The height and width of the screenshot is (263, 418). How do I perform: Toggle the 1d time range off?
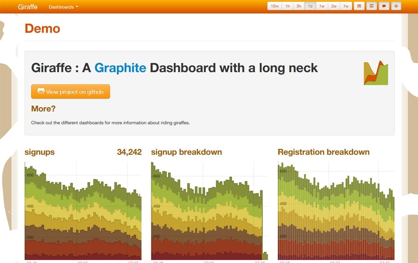click(310, 6)
